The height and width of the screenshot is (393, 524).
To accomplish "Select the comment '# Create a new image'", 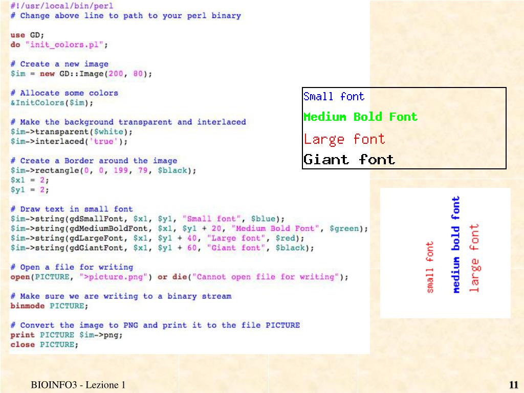I will (59, 64).
